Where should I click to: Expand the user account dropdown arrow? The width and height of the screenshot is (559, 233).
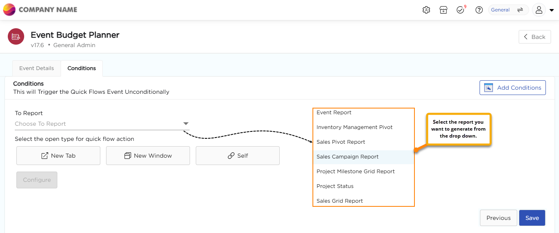point(552,10)
